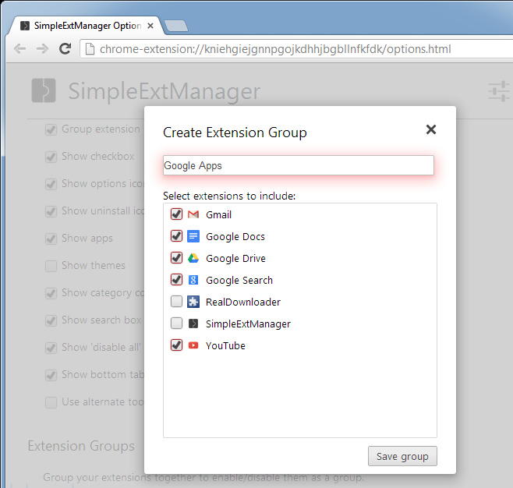
Task: Click the Google Search blue icon
Action: pos(193,280)
